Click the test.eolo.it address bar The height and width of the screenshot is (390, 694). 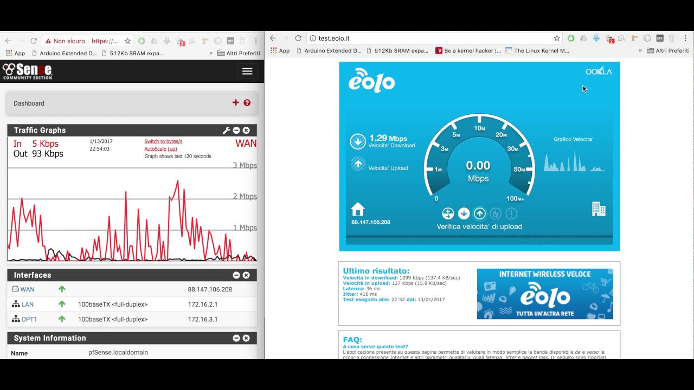434,38
